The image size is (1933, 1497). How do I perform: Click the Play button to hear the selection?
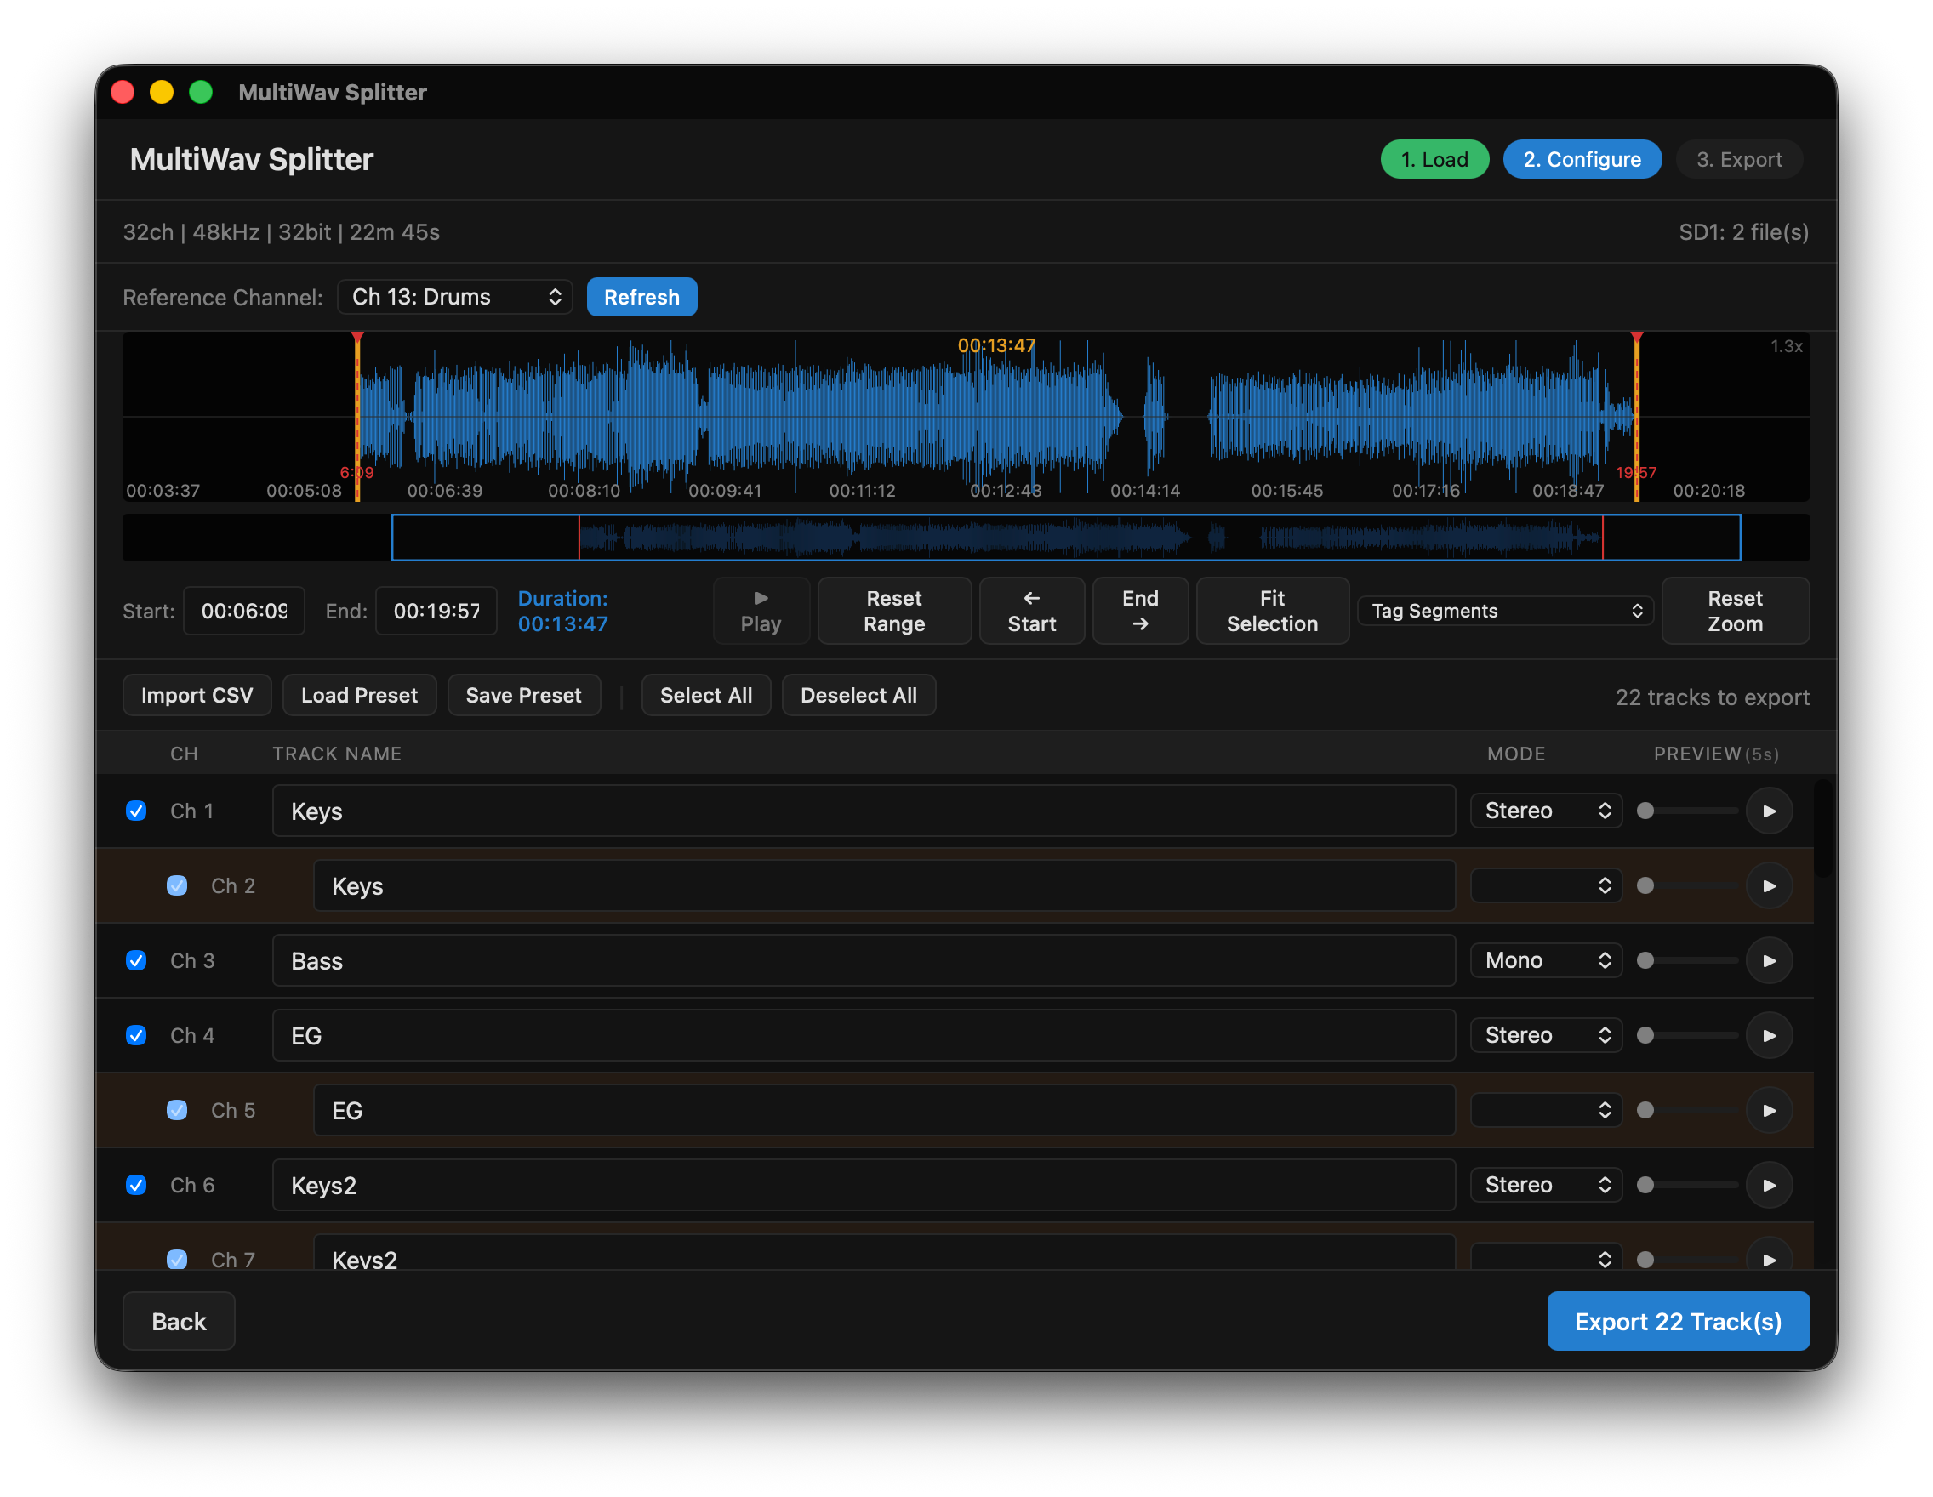pyautogui.click(x=761, y=611)
